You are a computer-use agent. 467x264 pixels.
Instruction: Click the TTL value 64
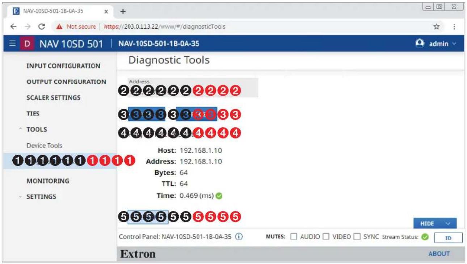click(184, 184)
